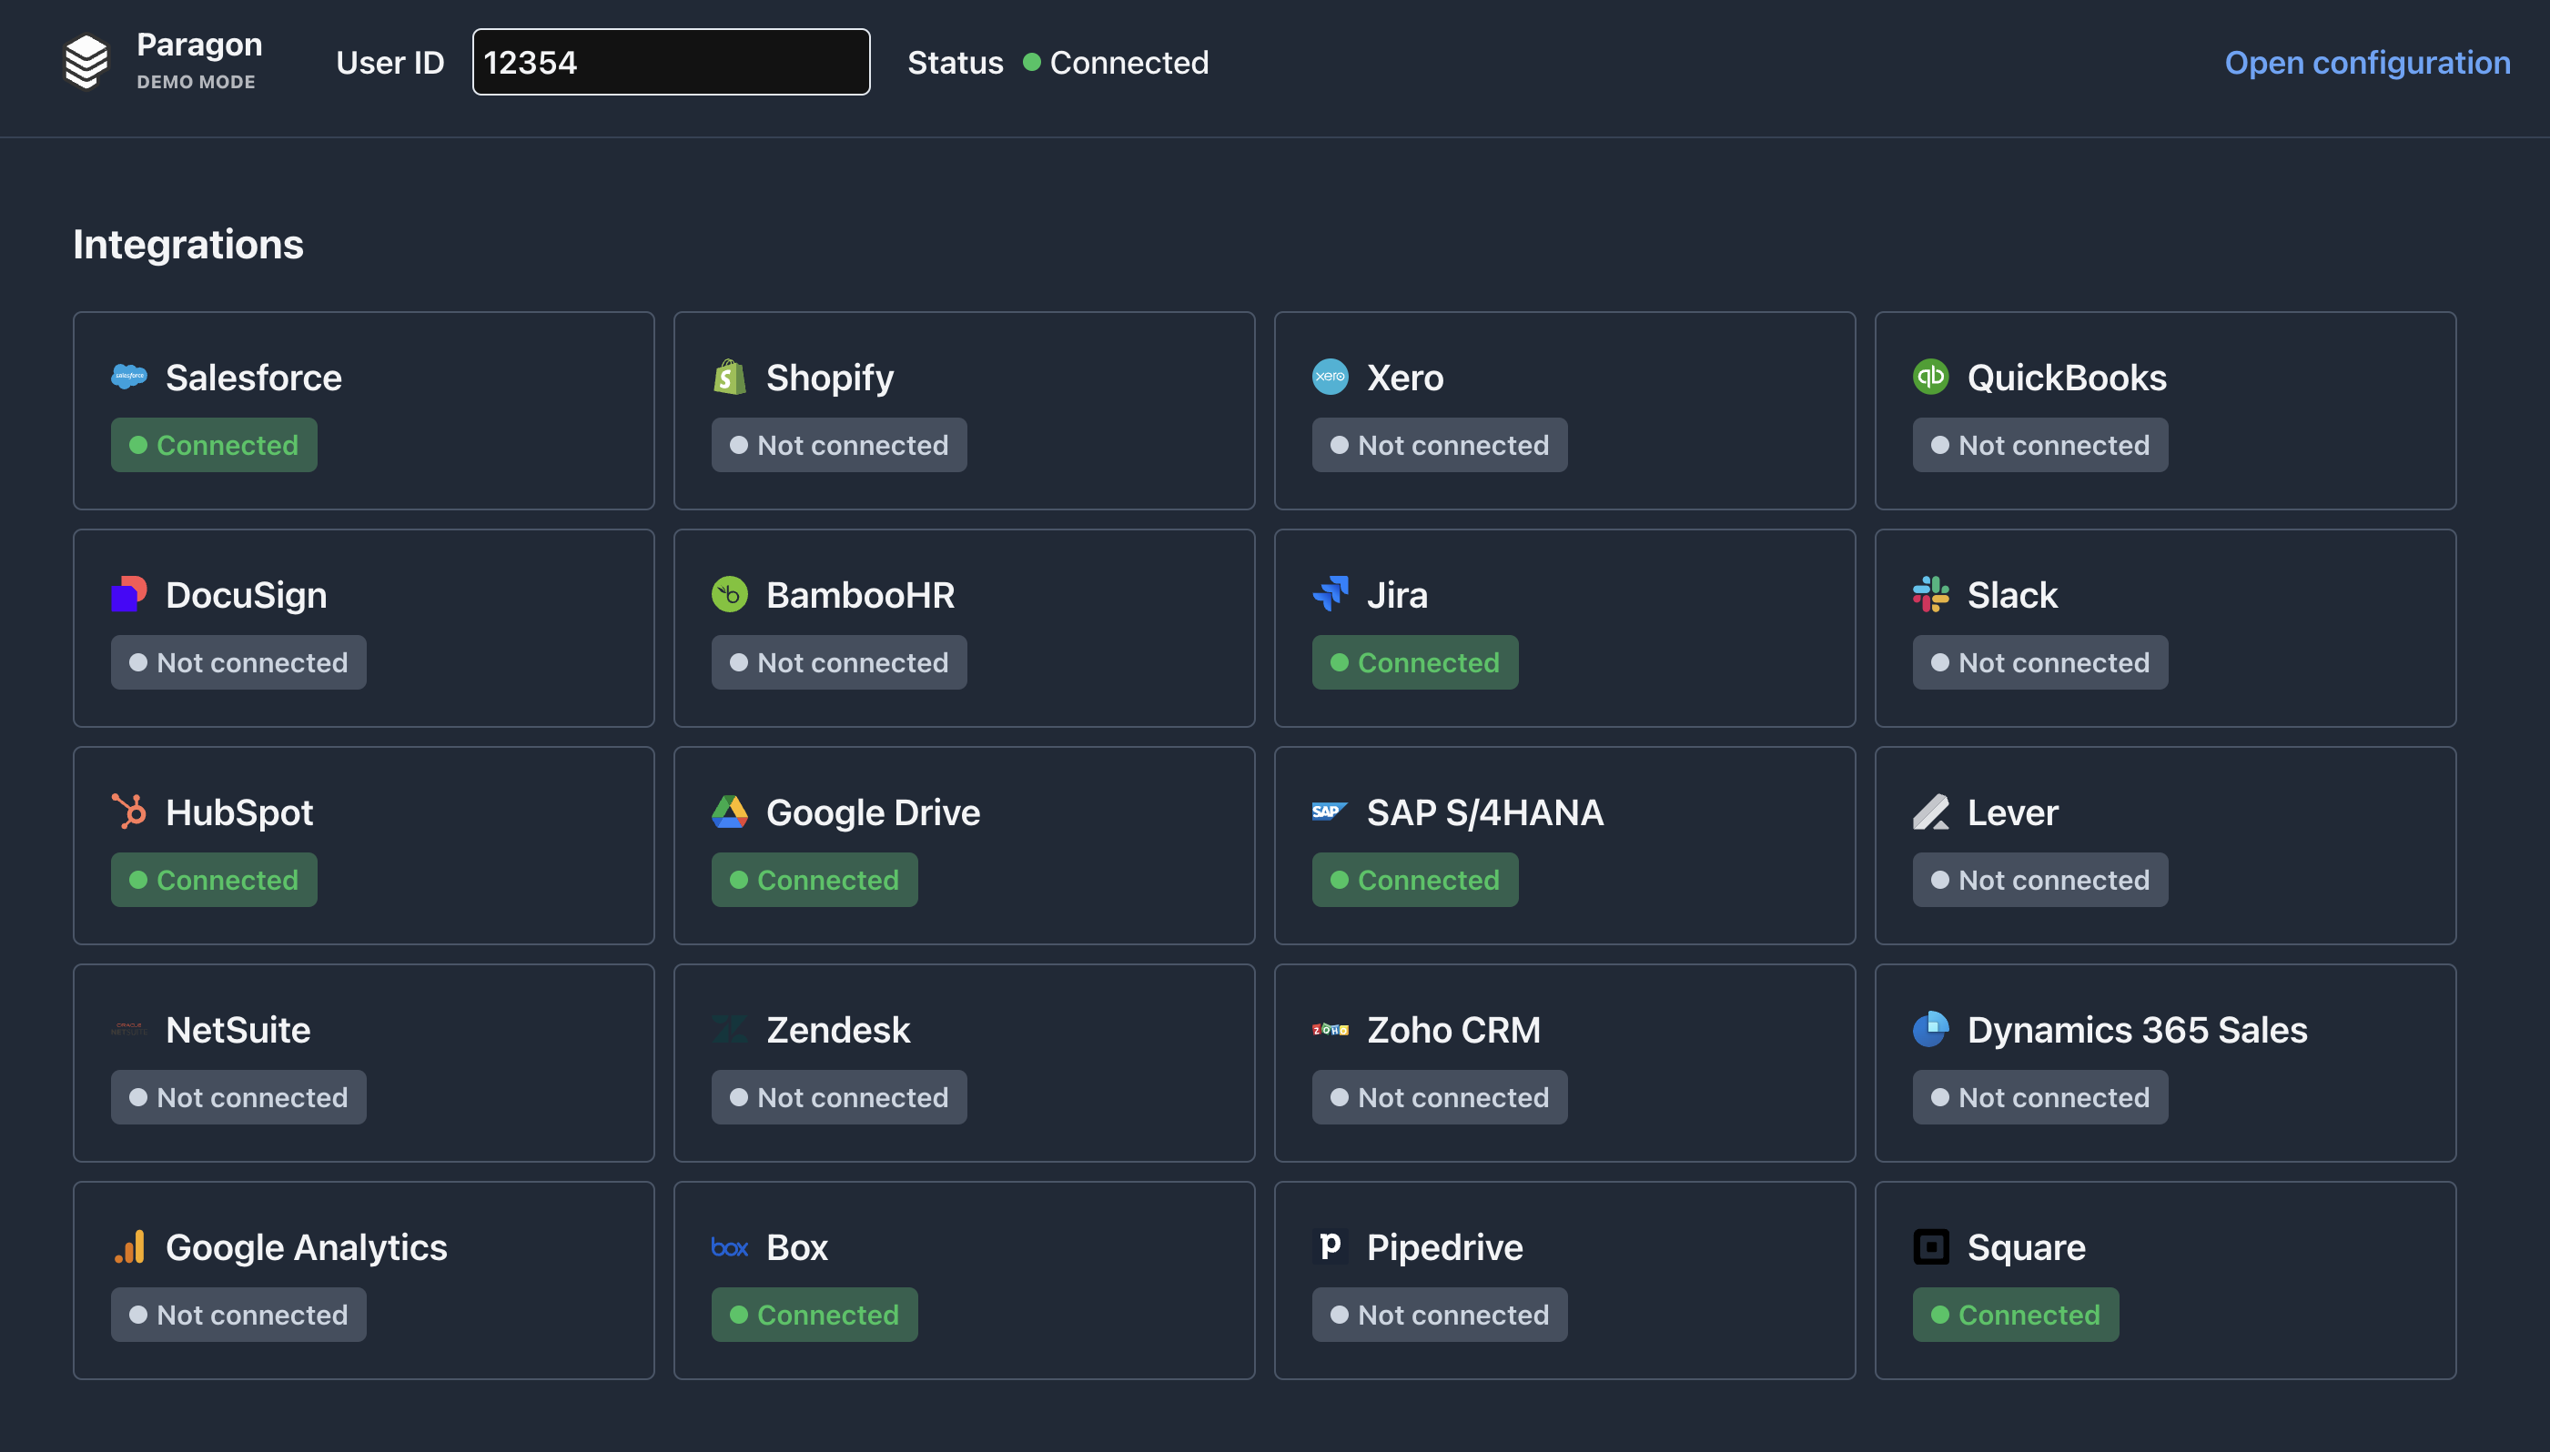
Task: Click BambooHR's Not connected badge
Action: [840, 662]
